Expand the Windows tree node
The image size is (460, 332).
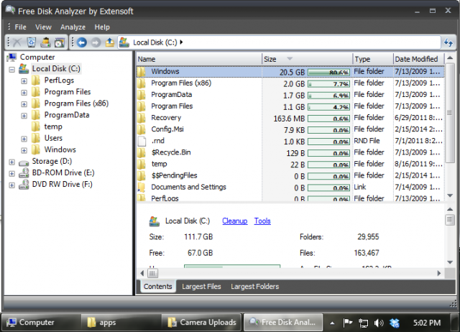coord(24,150)
